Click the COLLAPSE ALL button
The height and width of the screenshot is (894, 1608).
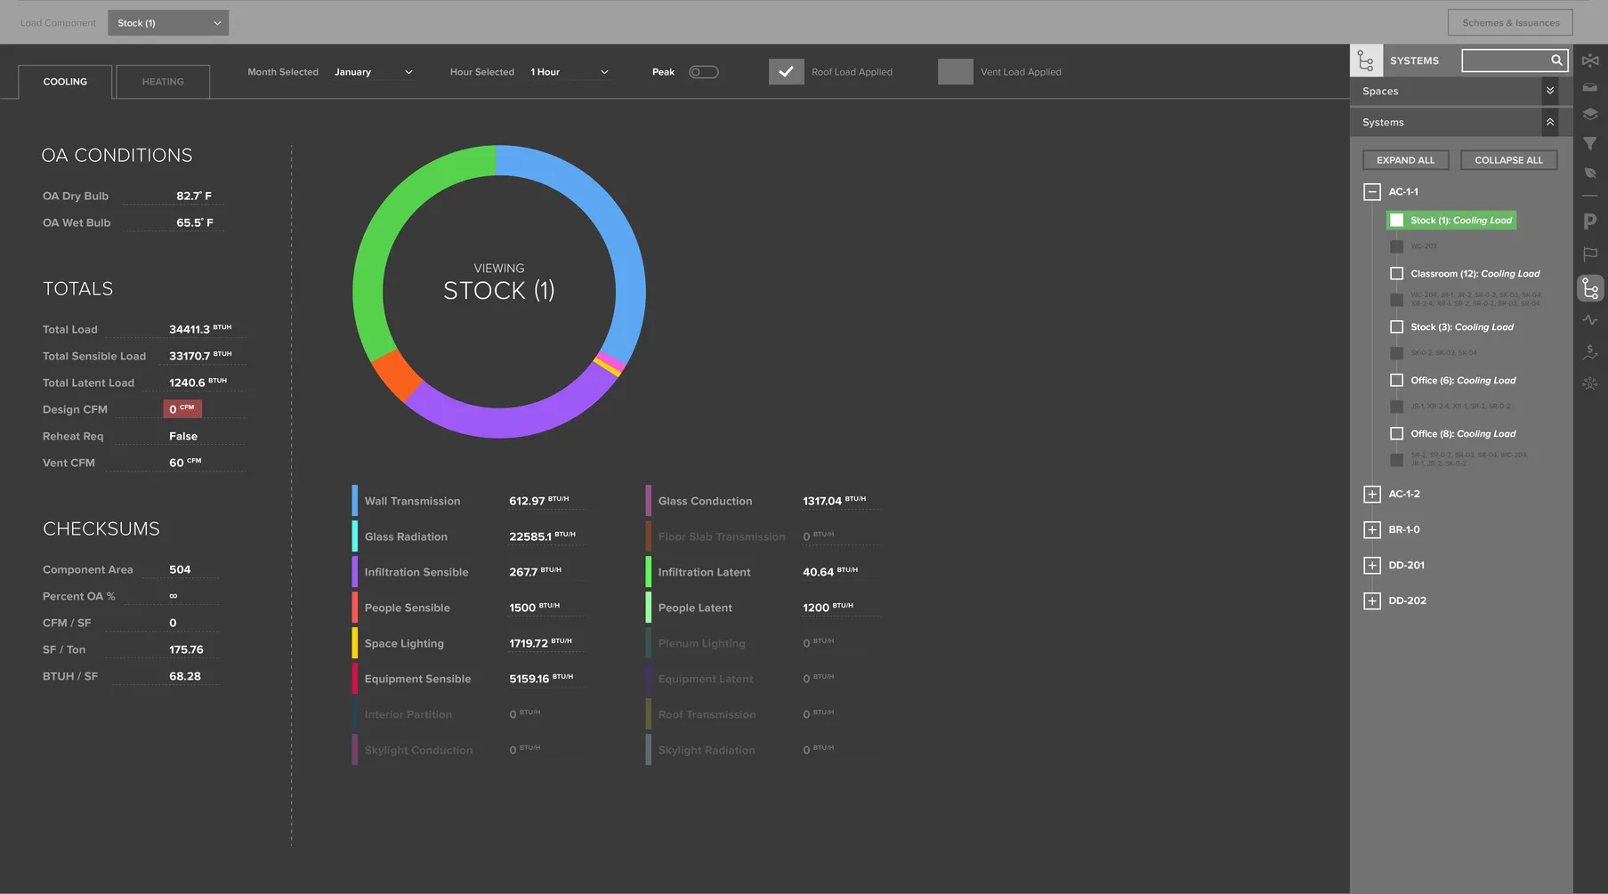coord(1509,160)
